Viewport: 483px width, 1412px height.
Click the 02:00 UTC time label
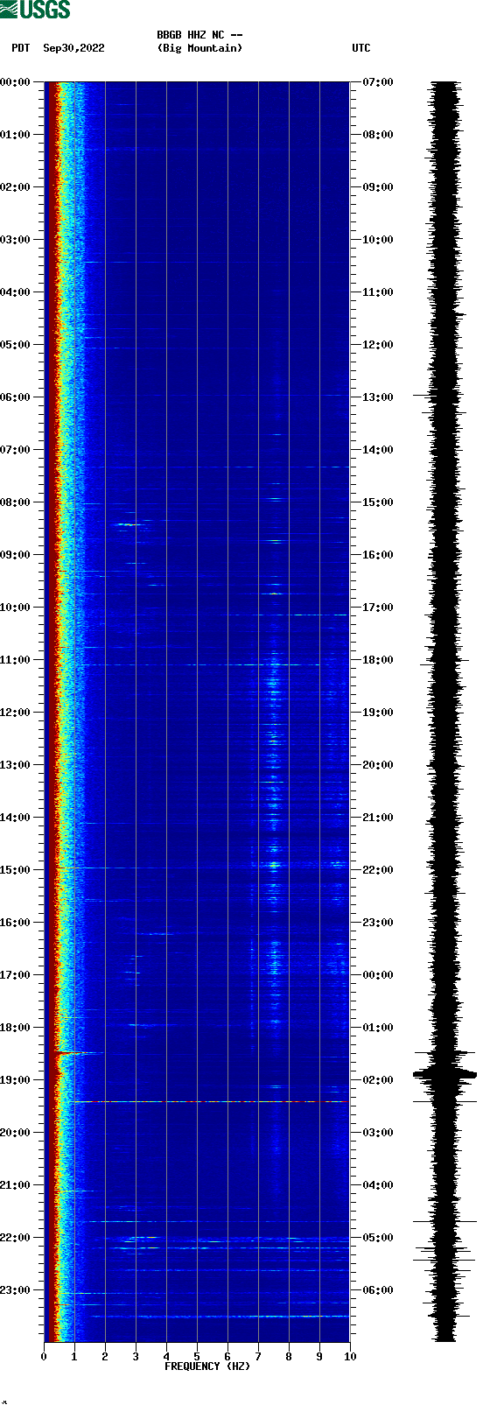click(x=378, y=1080)
